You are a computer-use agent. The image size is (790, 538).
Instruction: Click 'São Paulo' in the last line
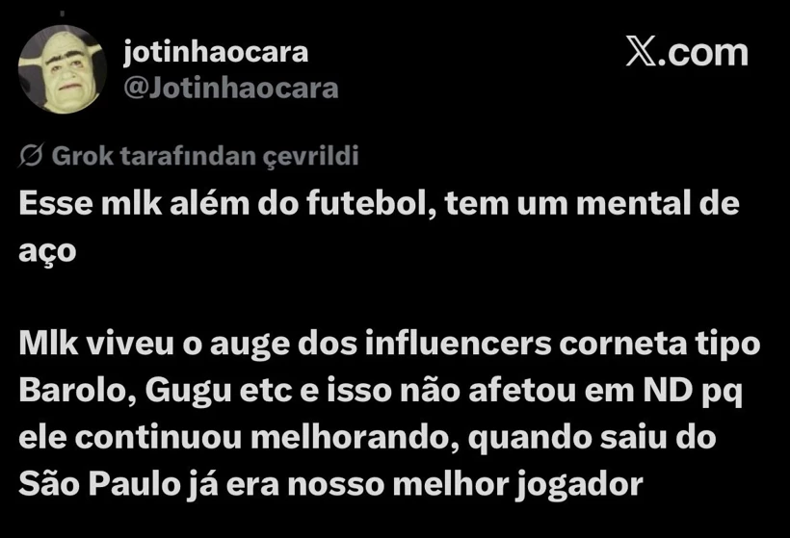click(x=100, y=484)
